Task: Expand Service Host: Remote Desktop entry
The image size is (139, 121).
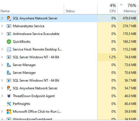Action: click(x=2, y=49)
